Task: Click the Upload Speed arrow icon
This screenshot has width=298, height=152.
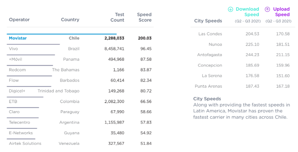Action: pos(268,9)
